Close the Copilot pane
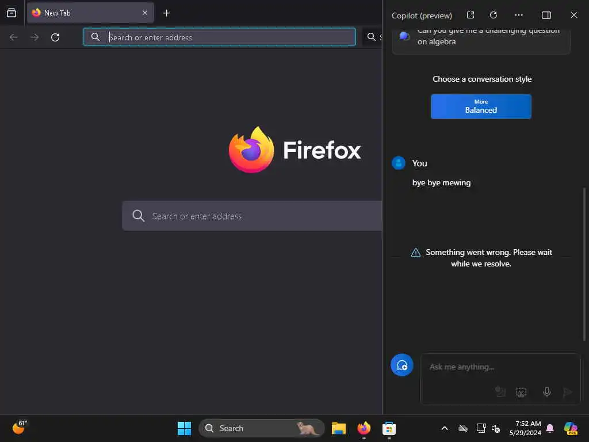Viewport: 589px width, 442px height. tap(573, 15)
